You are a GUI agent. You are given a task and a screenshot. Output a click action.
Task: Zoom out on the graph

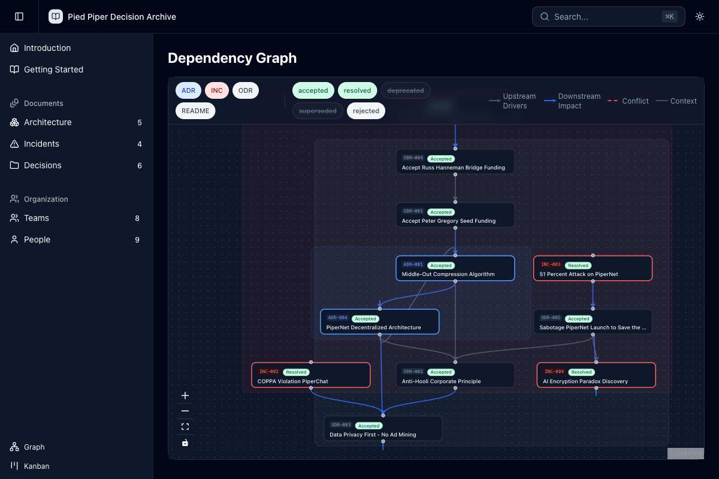point(185,411)
